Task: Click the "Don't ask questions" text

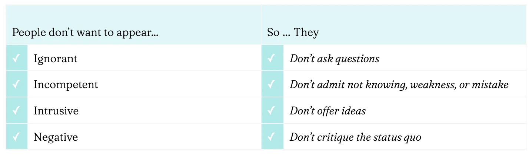Action: point(334,59)
